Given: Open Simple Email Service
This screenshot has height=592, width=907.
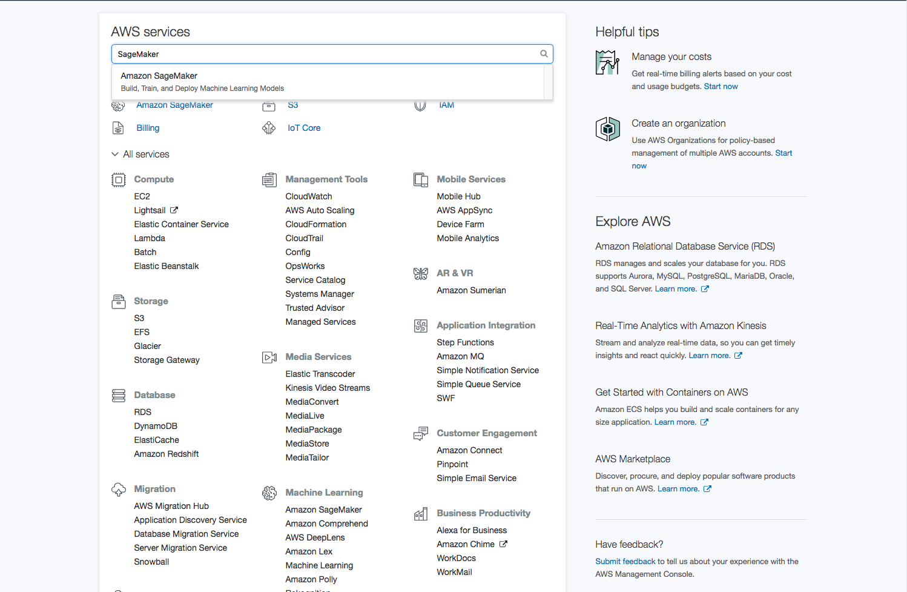Looking at the screenshot, I should pyautogui.click(x=477, y=478).
